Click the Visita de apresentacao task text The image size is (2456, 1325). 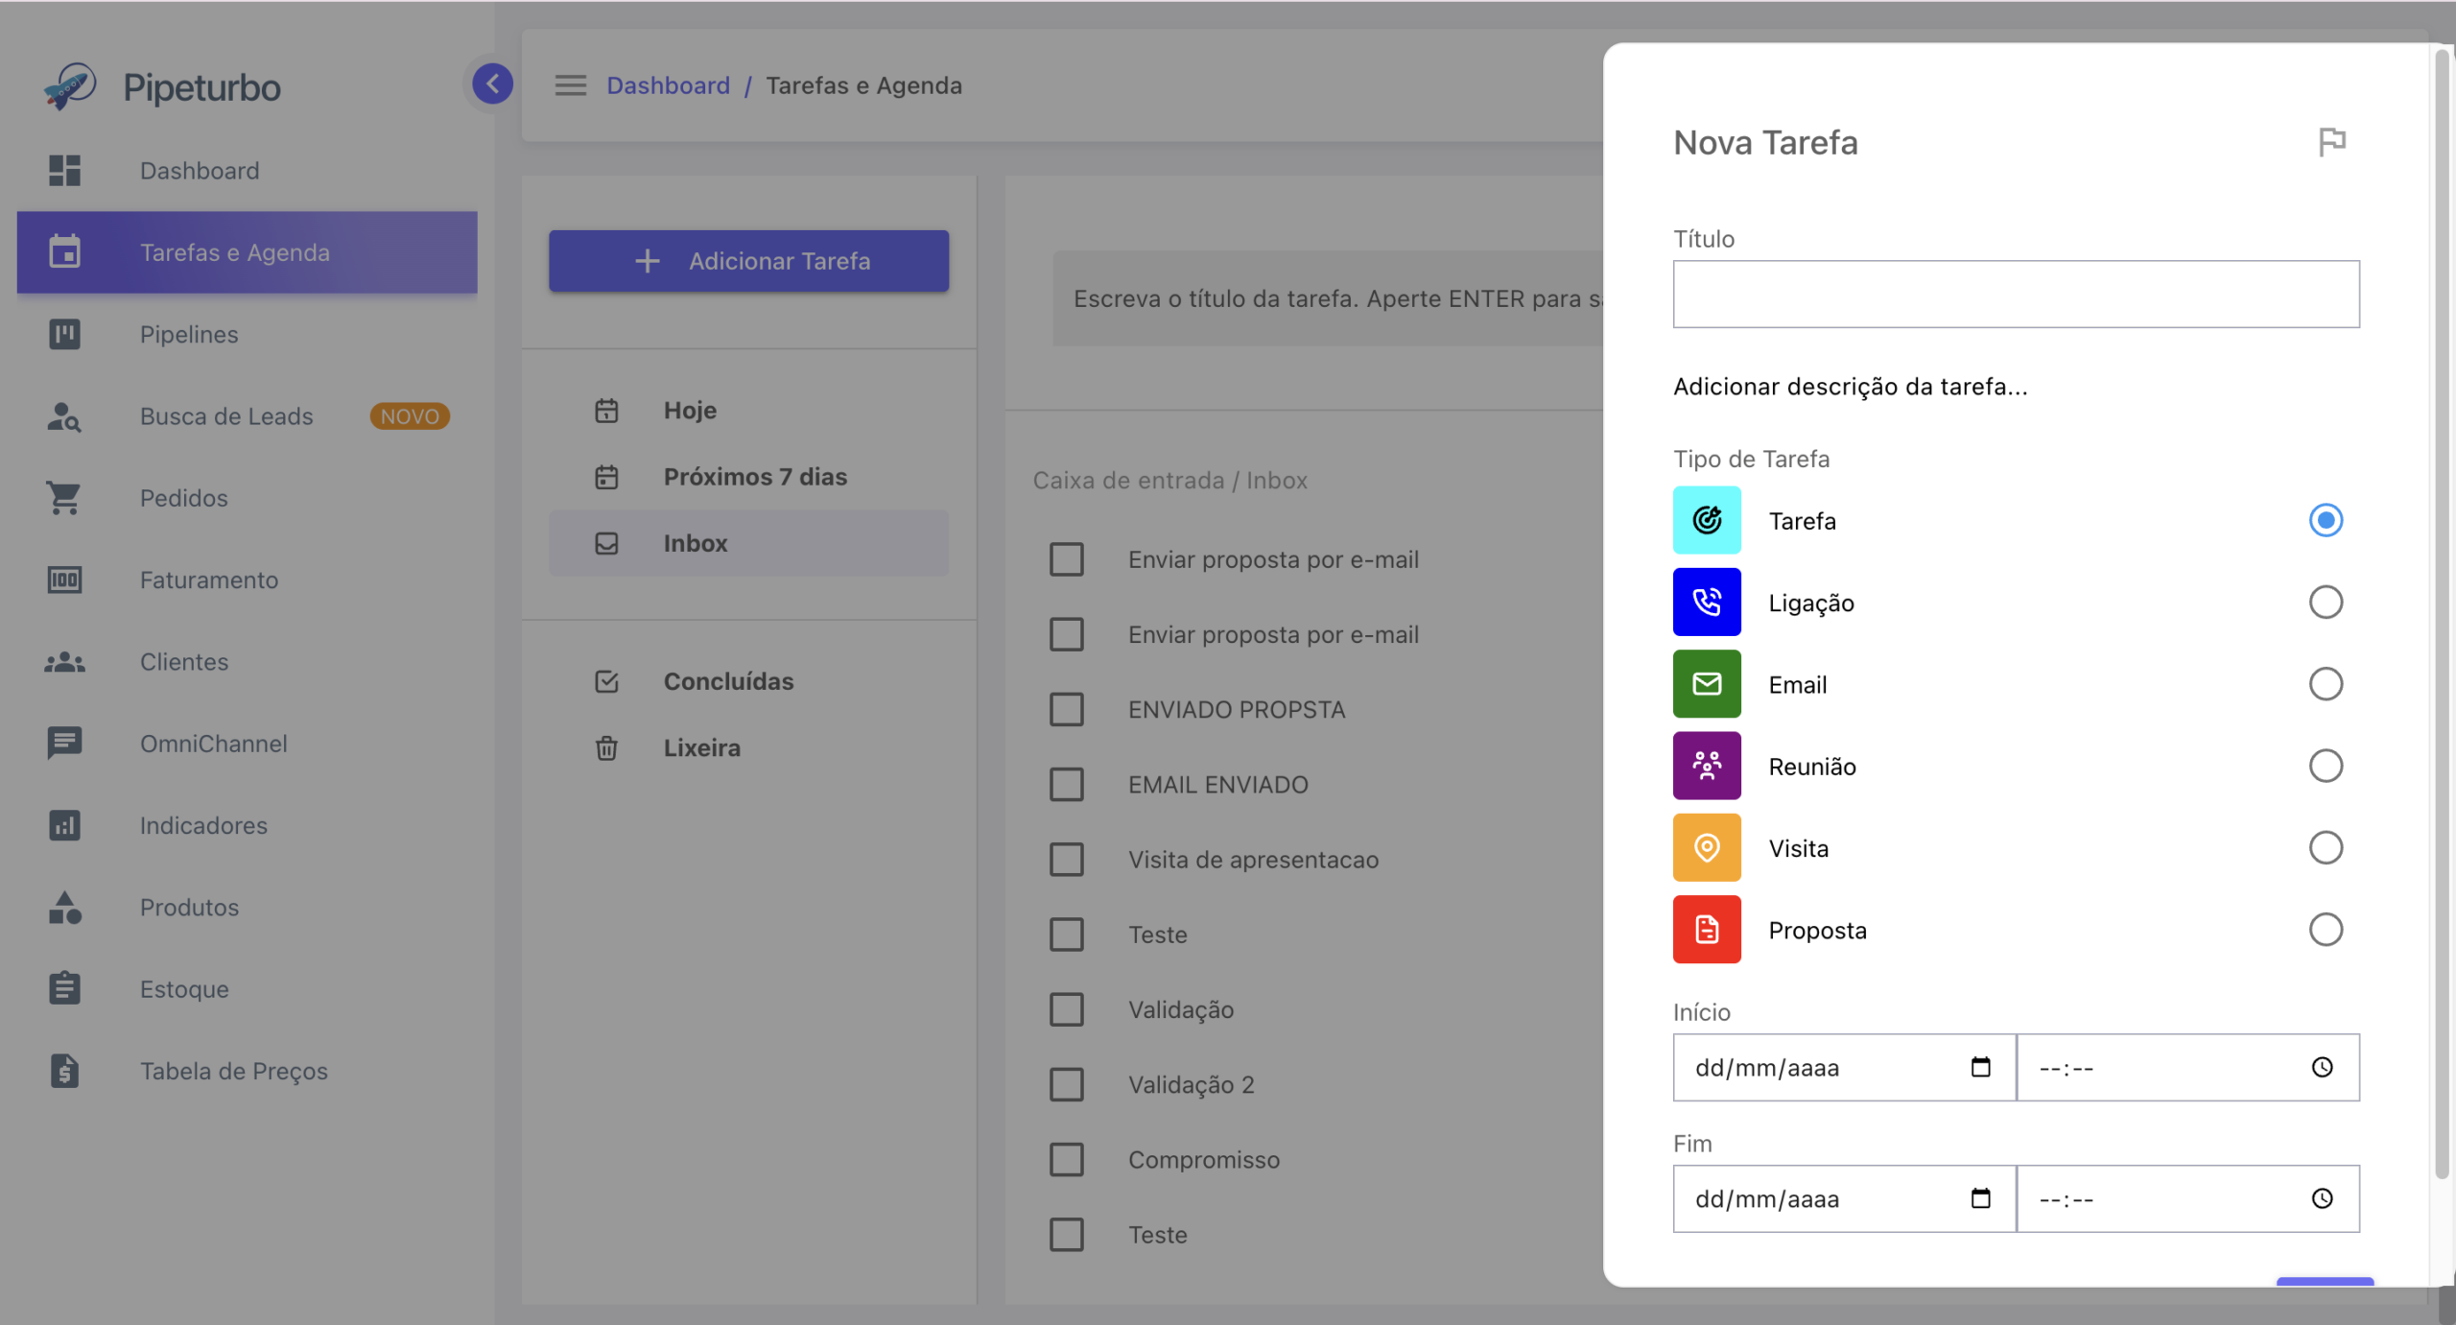pos(1253,859)
